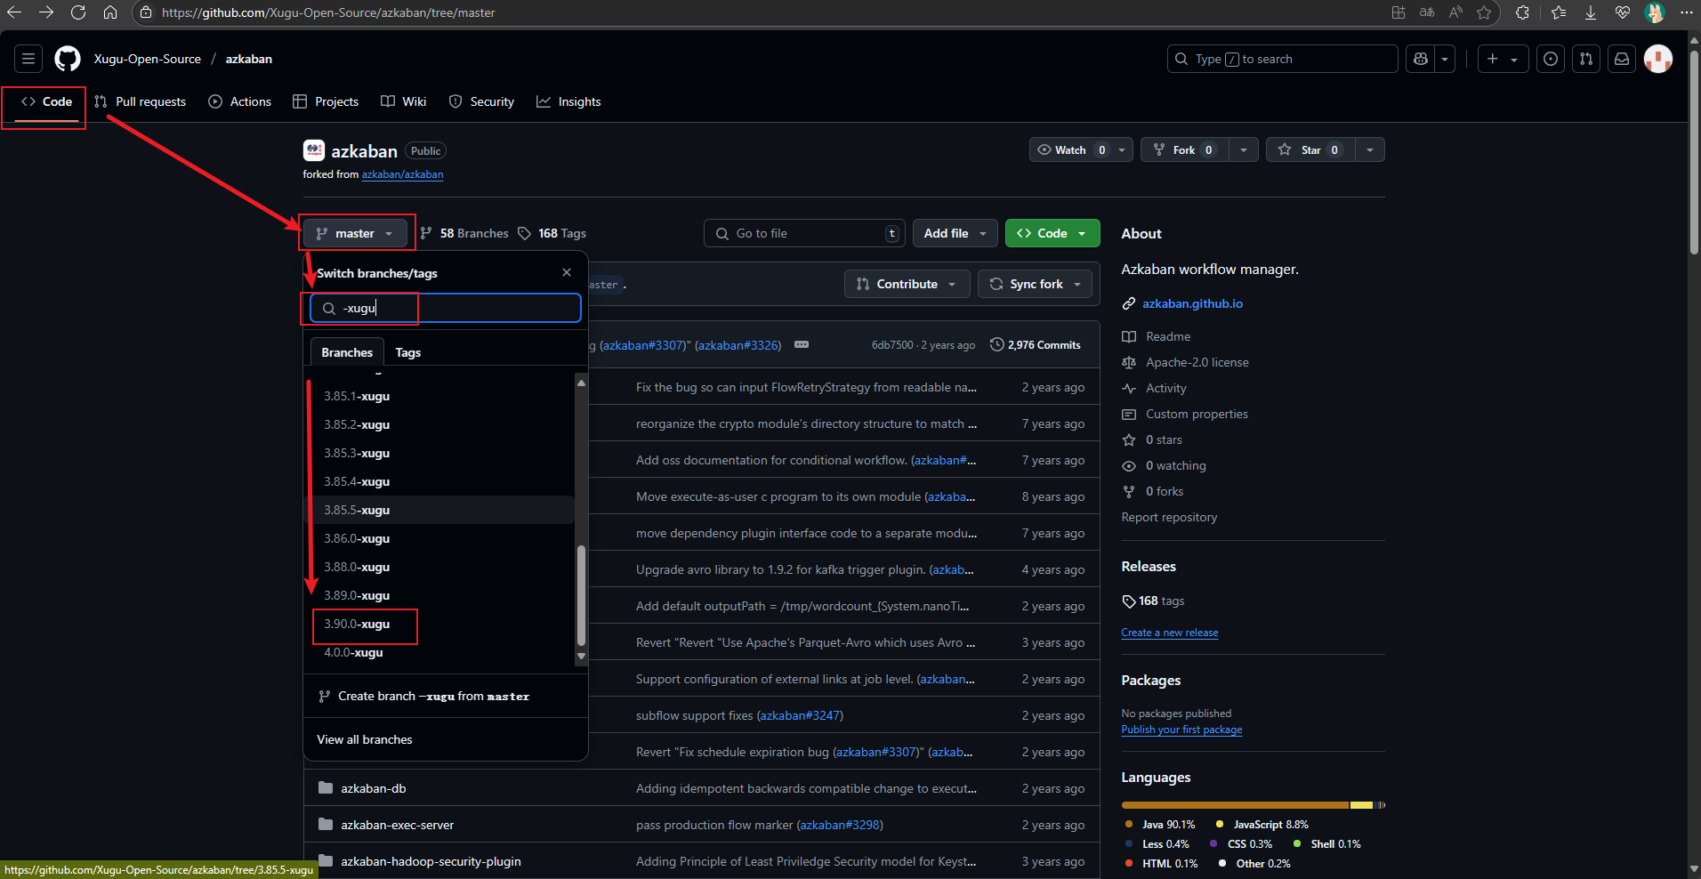Click View all branches link
The height and width of the screenshot is (879, 1701).
pyautogui.click(x=365, y=739)
